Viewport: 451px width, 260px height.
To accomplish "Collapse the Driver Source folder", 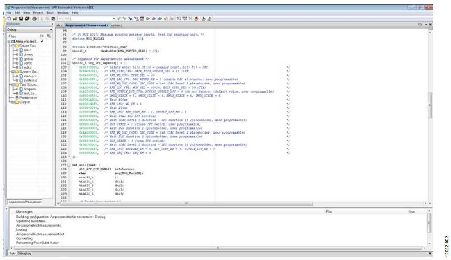I will (13, 46).
